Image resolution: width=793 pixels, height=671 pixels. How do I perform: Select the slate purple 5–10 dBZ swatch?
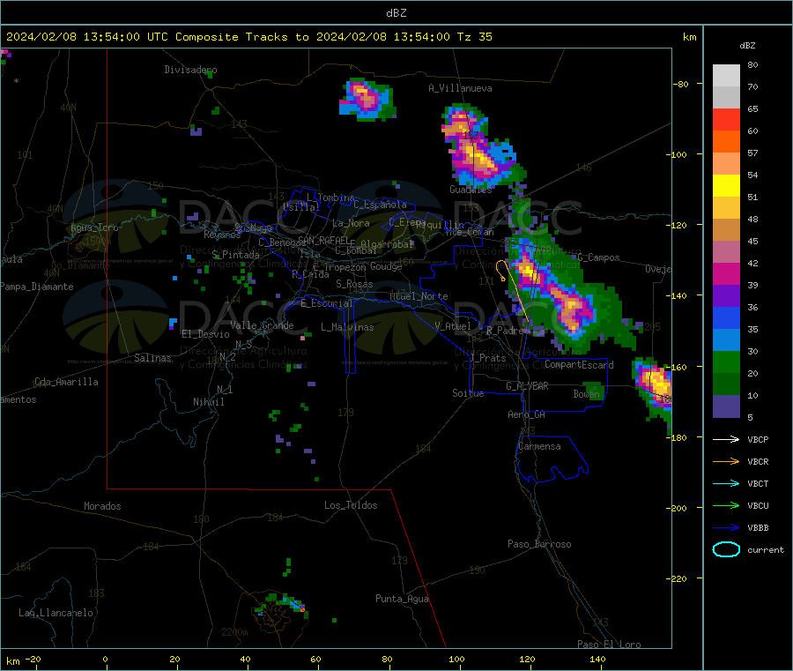pyautogui.click(x=726, y=406)
